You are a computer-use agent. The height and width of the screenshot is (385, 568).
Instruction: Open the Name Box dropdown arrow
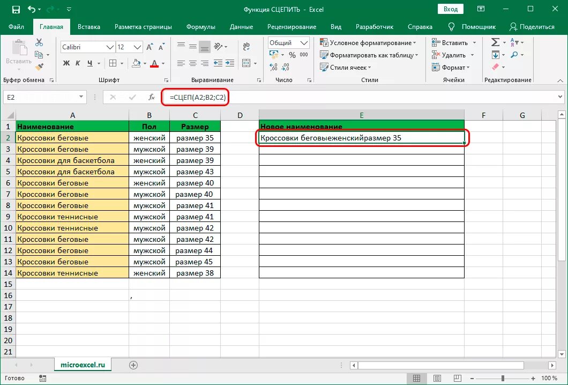(x=81, y=97)
